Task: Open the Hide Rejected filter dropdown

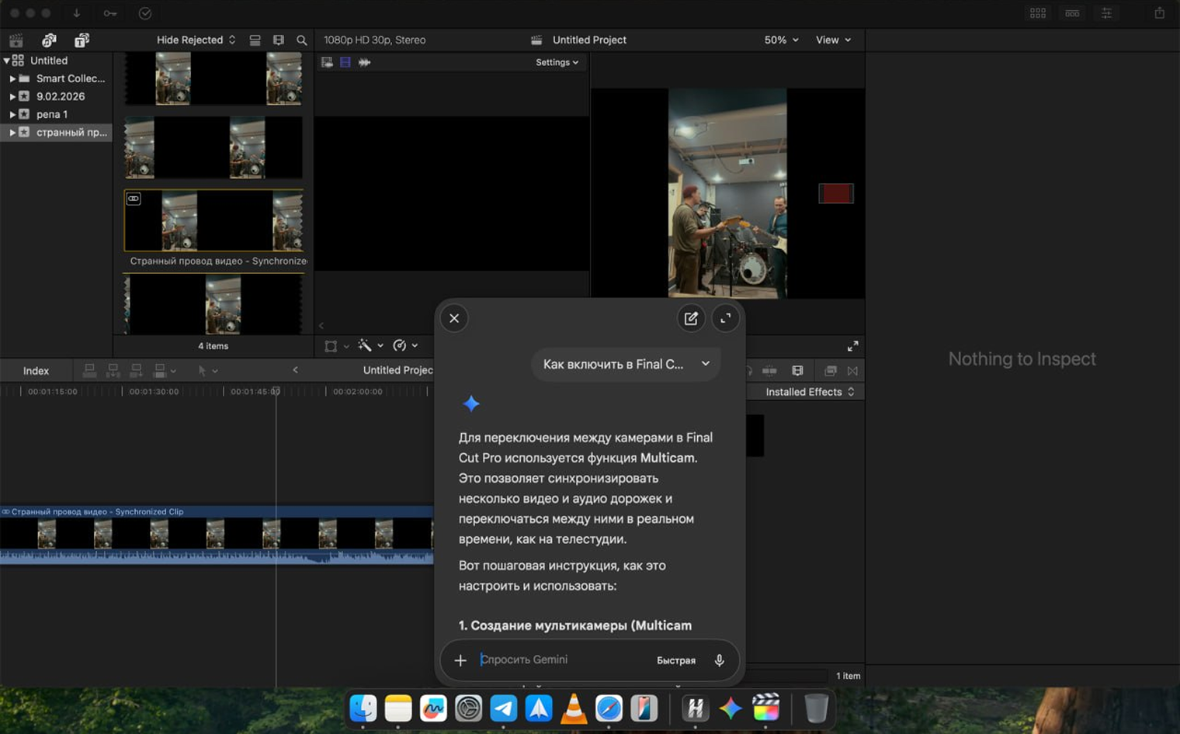Action: tap(196, 40)
